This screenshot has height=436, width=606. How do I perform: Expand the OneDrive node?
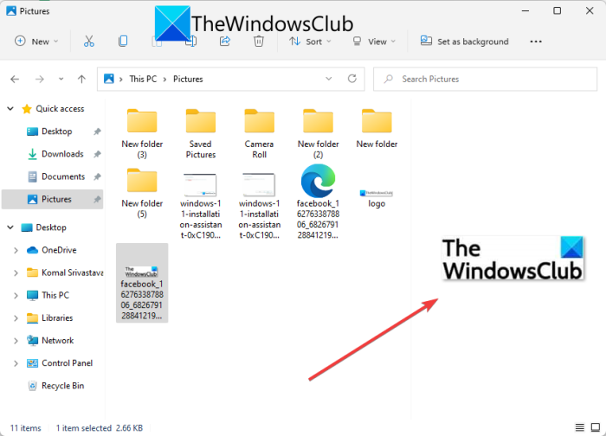(x=16, y=250)
